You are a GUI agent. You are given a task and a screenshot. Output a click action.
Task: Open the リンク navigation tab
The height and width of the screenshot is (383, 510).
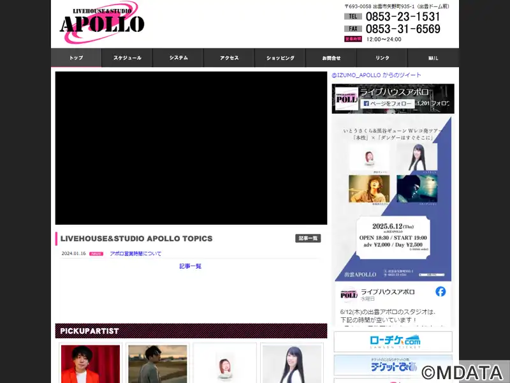(x=382, y=57)
